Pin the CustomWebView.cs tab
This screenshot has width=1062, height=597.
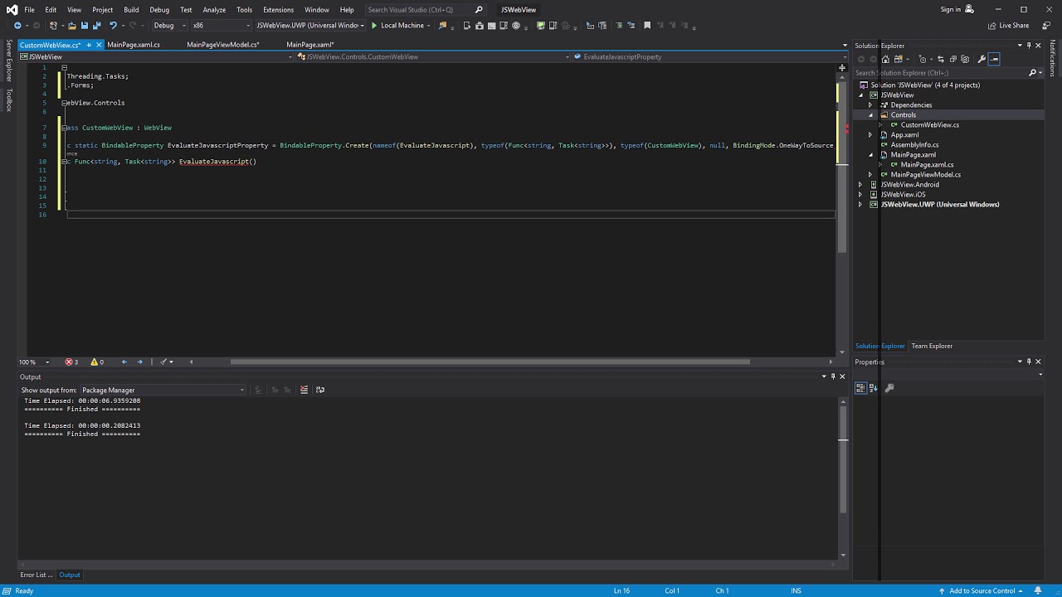89,45
